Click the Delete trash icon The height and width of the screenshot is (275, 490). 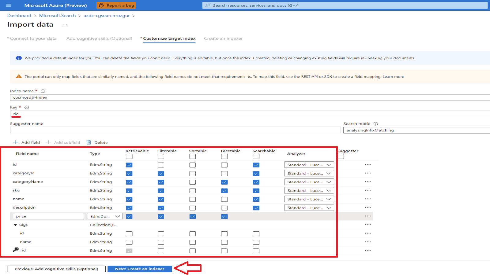(x=89, y=142)
